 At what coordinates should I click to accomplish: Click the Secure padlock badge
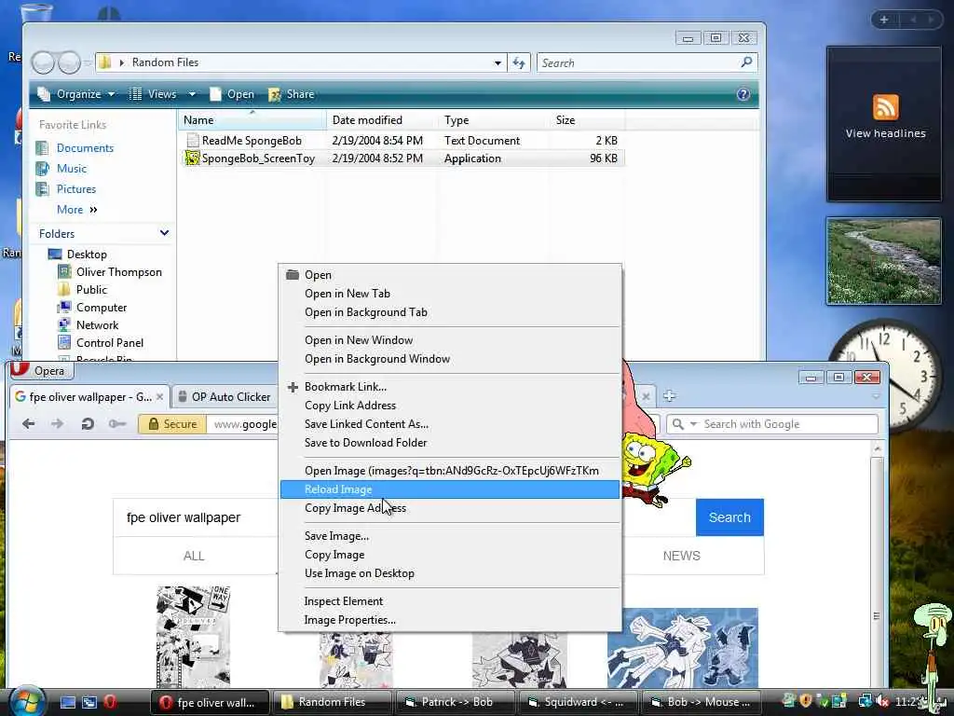pyautogui.click(x=172, y=424)
